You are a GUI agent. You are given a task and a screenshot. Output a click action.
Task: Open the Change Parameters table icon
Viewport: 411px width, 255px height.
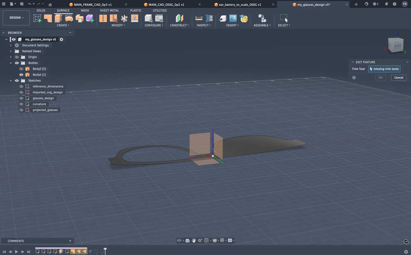pyautogui.click(x=159, y=19)
